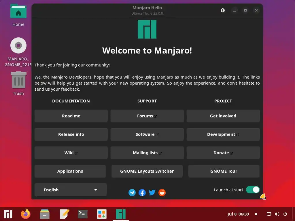Open the Read me documentation
This screenshot has height=221, width=295.
point(71,116)
